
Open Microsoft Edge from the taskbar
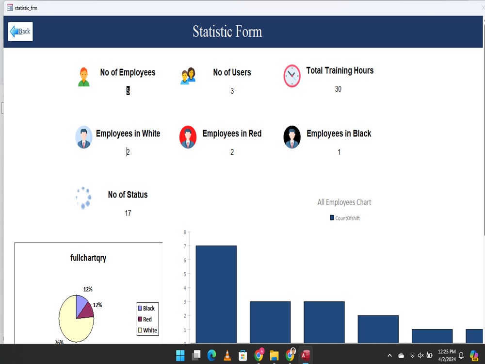tap(212, 356)
